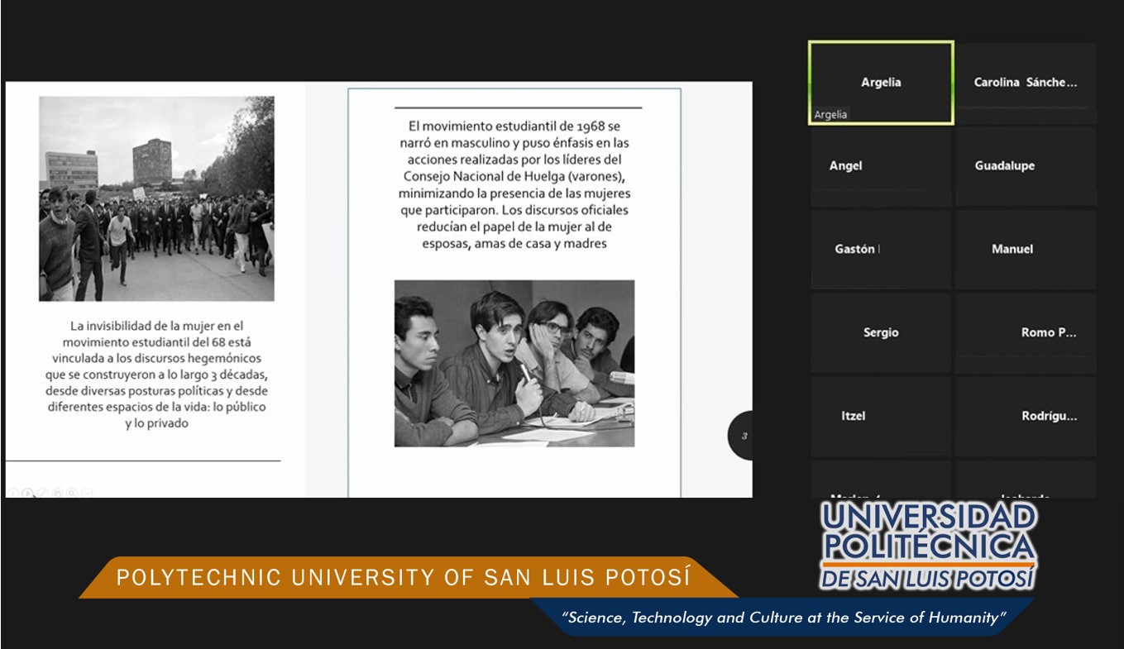This screenshot has width=1124, height=649.
Task: Select the Gastón participant tile
Action: point(882,250)
